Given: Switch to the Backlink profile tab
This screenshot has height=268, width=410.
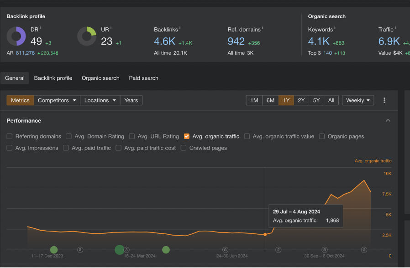Looking at the screenshot, I should pyautogui.click(x=53, y=78).
